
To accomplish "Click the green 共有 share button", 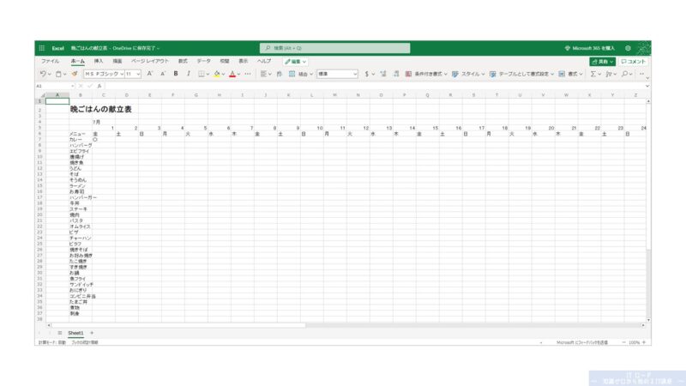I will click(603, 62).
